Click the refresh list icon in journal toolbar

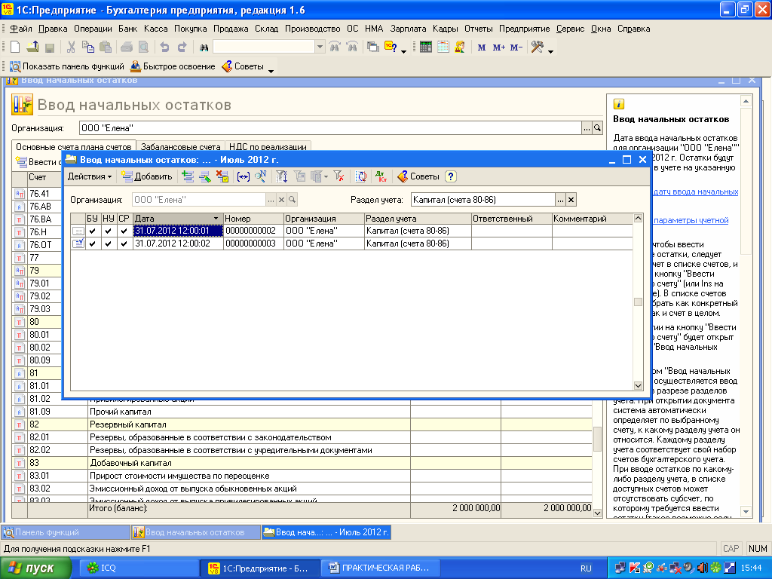(x=361, y=176)
